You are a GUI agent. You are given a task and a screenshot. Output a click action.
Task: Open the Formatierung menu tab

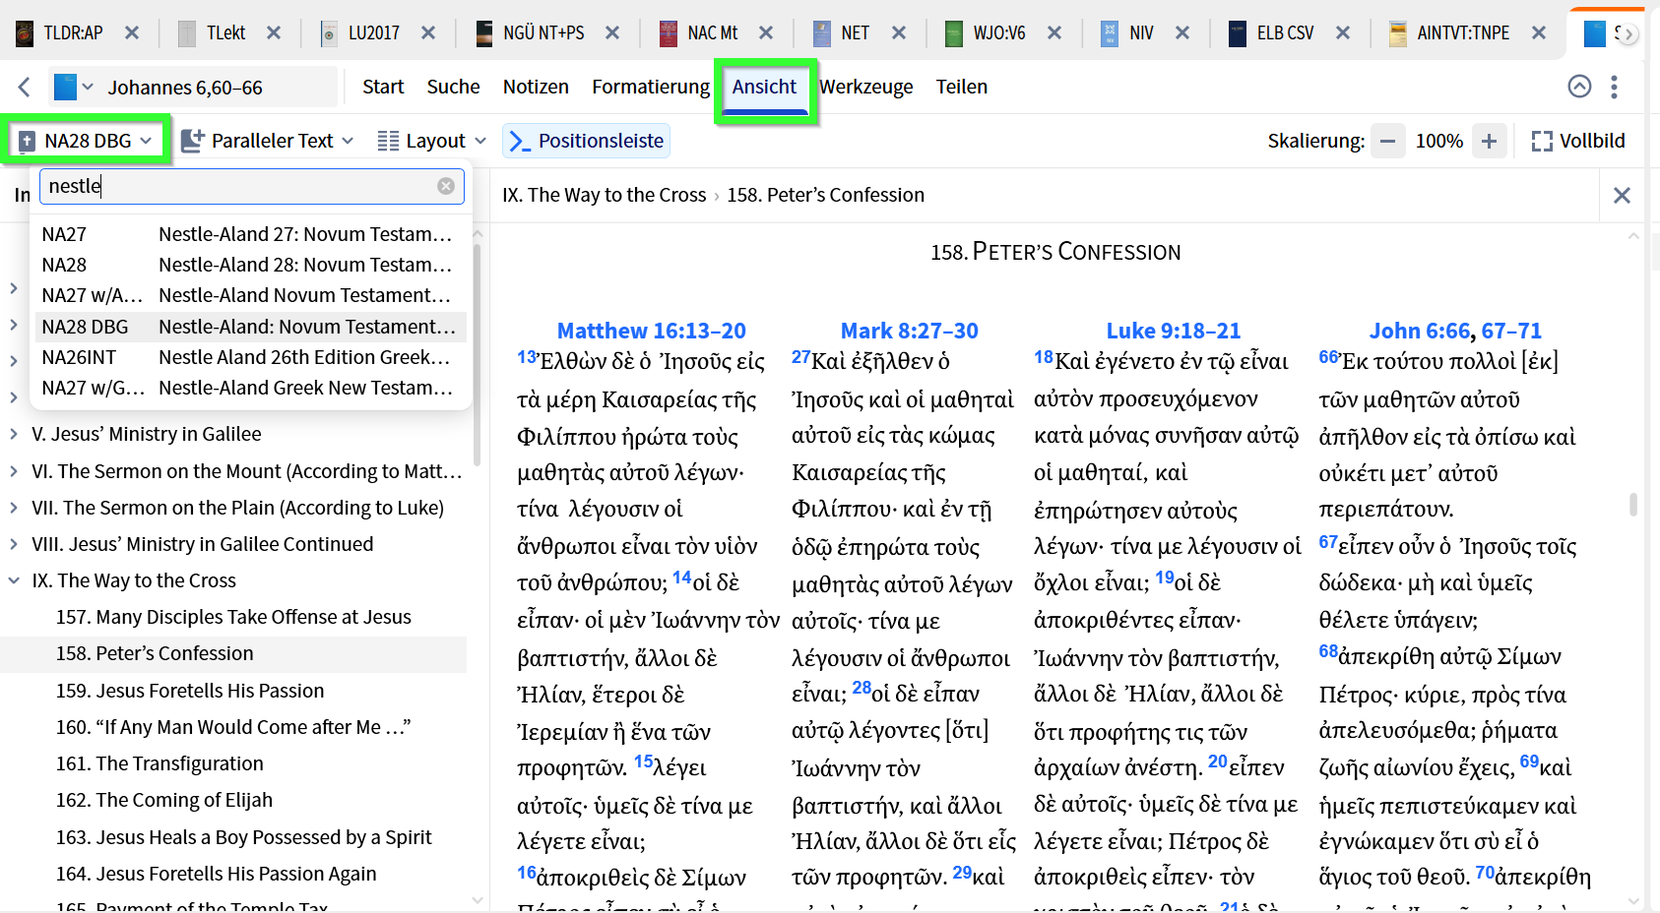coord(651,87)
